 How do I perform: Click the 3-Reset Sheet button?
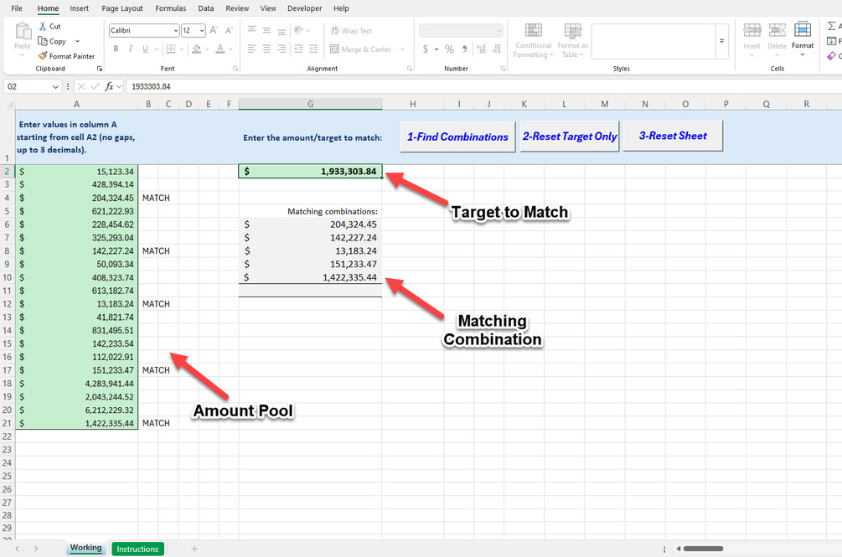(672, 137)
